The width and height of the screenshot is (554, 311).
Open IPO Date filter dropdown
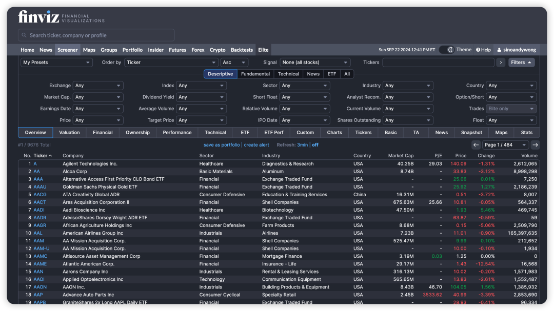pyautogui.click(x=305, y=120)
